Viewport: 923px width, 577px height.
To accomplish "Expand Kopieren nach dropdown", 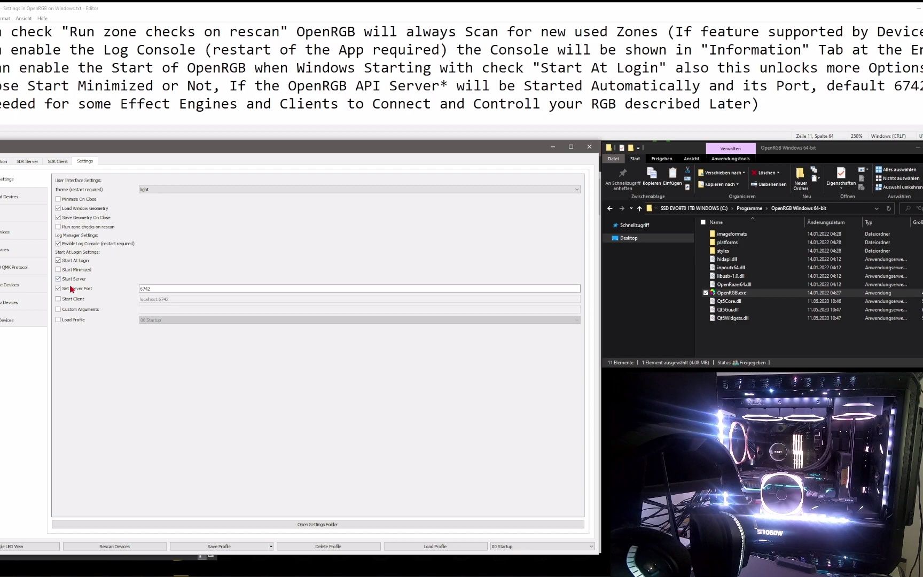I will tap(738, 184).
